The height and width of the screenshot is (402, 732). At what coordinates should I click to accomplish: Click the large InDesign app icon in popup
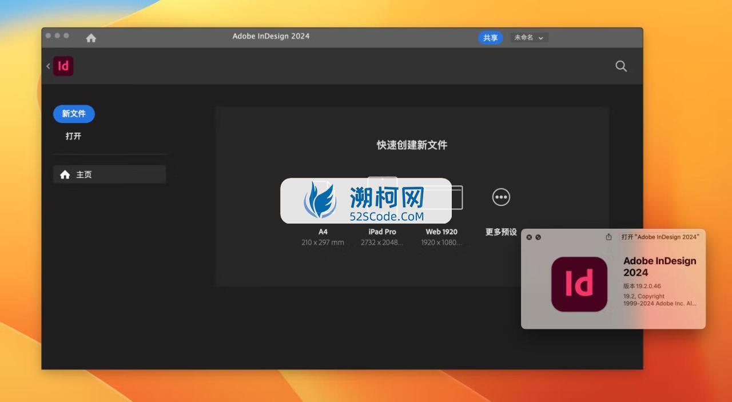(579, 284)
